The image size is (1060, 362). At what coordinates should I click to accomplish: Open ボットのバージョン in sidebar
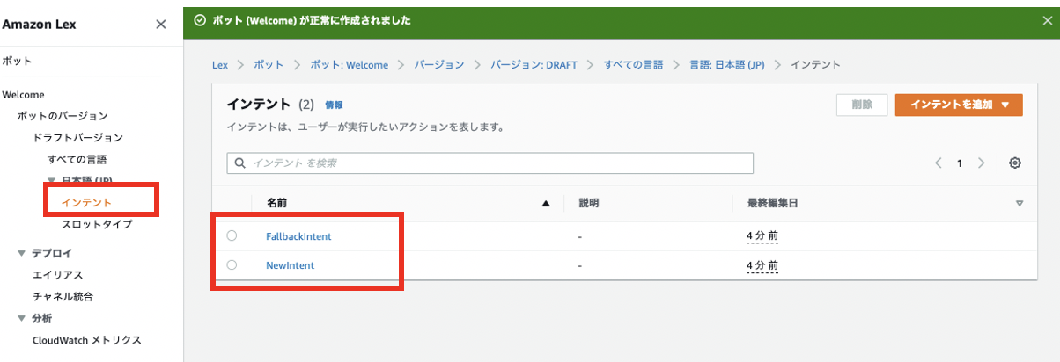point(63,116)
